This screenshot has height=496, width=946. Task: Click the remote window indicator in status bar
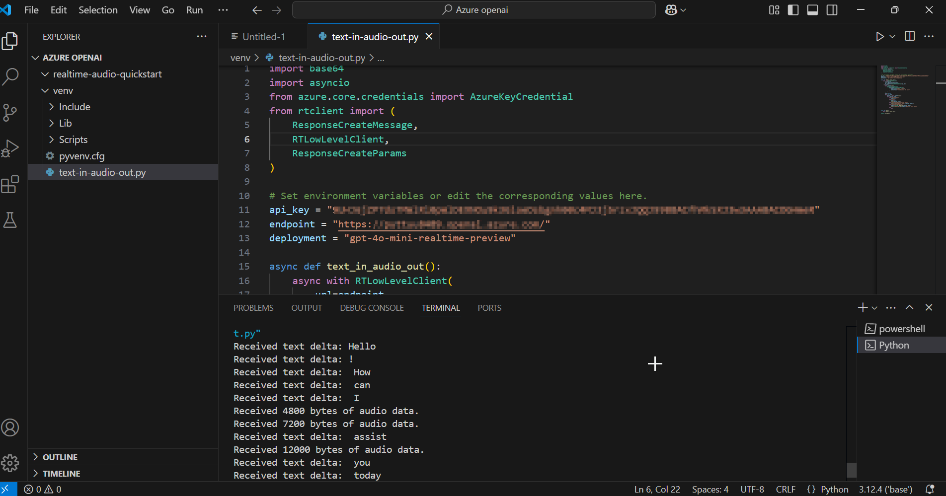pos(8,489)
